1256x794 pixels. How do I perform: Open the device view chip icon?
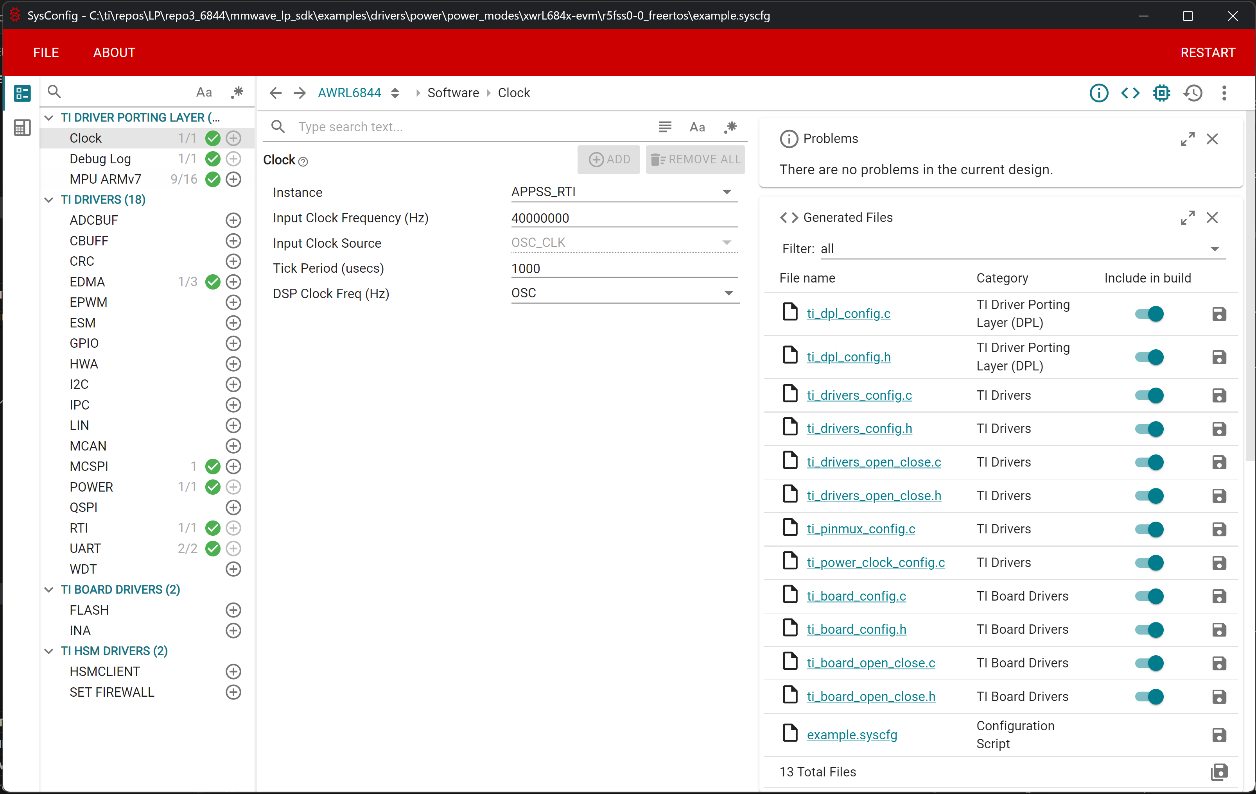click(x=1161, y=93)
